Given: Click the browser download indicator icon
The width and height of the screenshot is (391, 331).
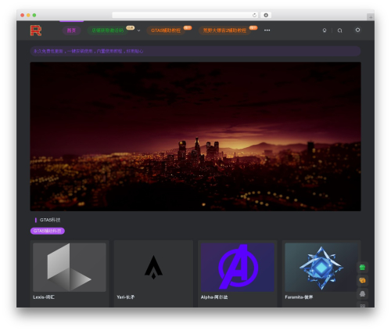Looking at the screenshot, I should 266,15.
